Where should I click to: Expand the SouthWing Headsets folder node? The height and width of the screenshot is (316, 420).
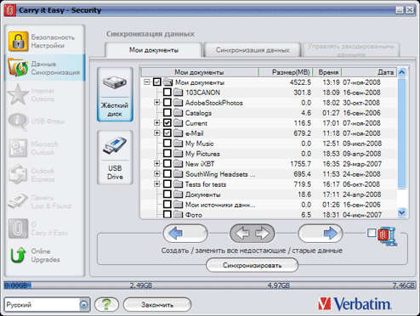click(x=156, y=173)
